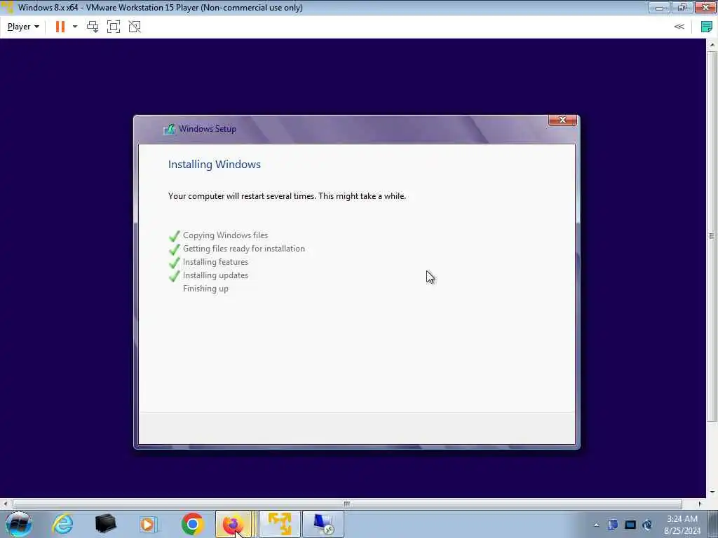718x538 pixels.
Task: Open the clock showing 3:24 AM
Action: 682,525
